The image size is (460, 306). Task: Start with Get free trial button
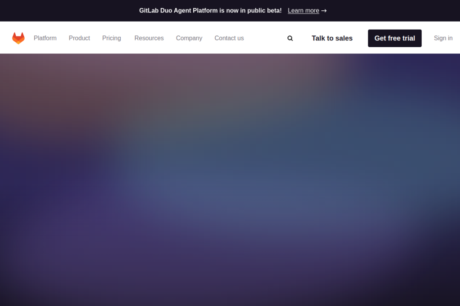click(x=394, y=38)
